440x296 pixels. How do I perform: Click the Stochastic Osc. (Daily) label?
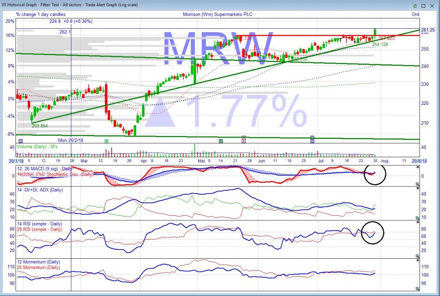[55, 174]
